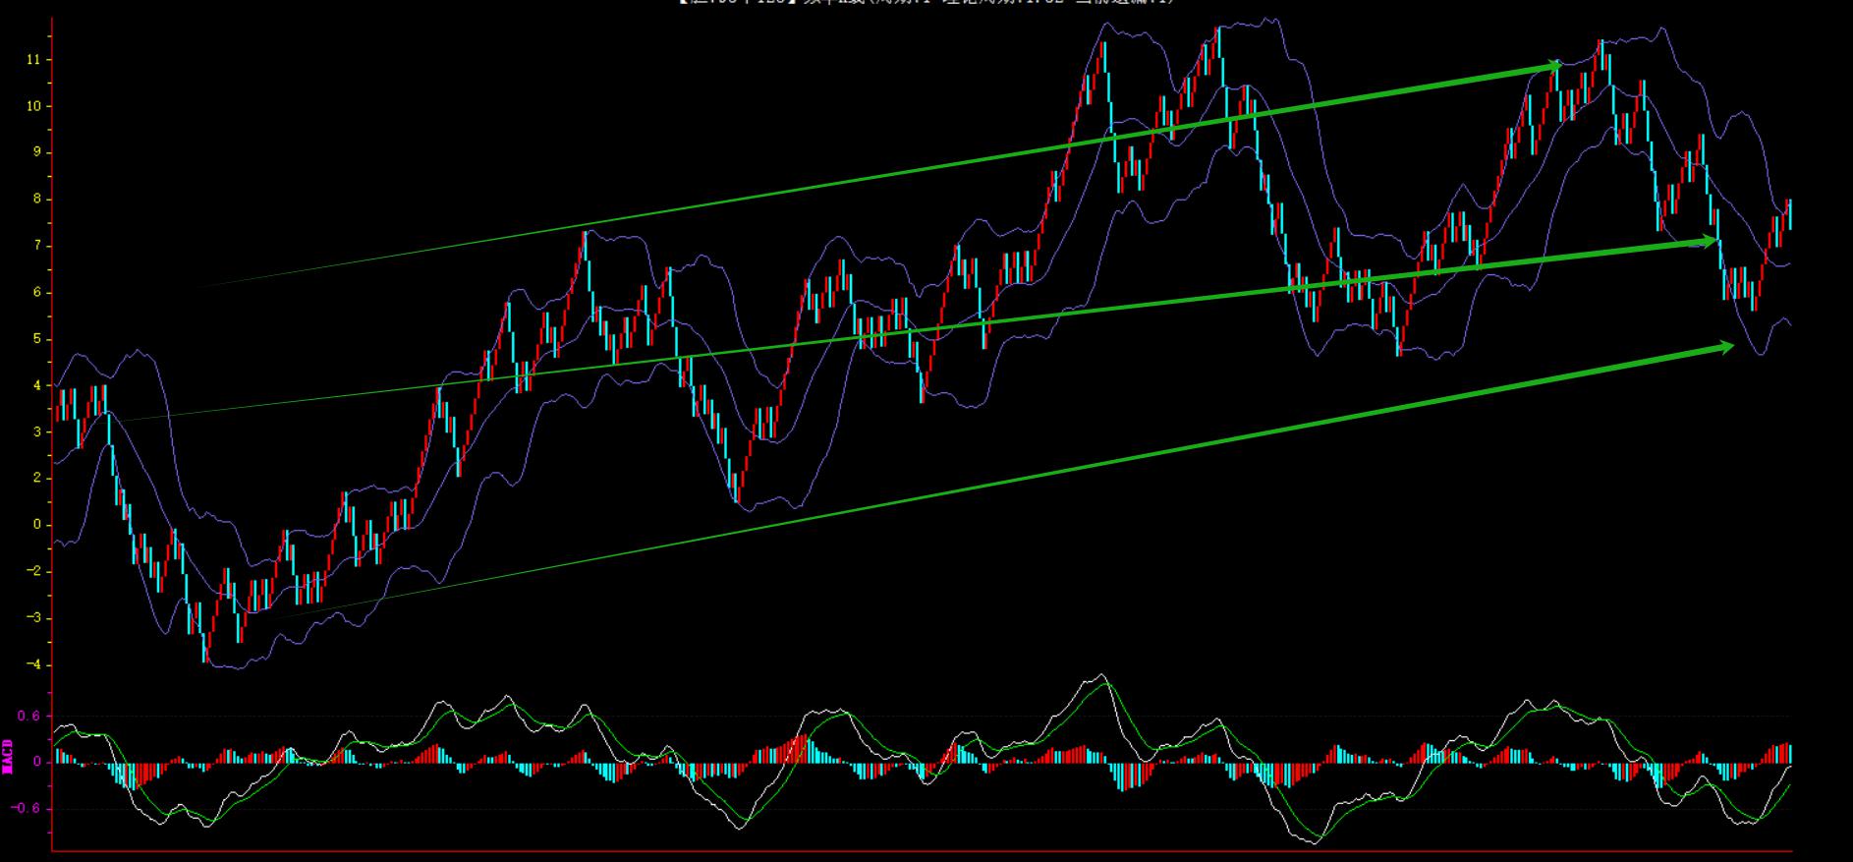
Task: Click the 0.6 level on the MACD axis
Action: point(29,717)
